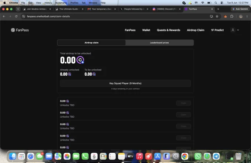Click the Claim button in the first unlock row
The width and height of the screenshot is (251, 163).
point(183,103)
